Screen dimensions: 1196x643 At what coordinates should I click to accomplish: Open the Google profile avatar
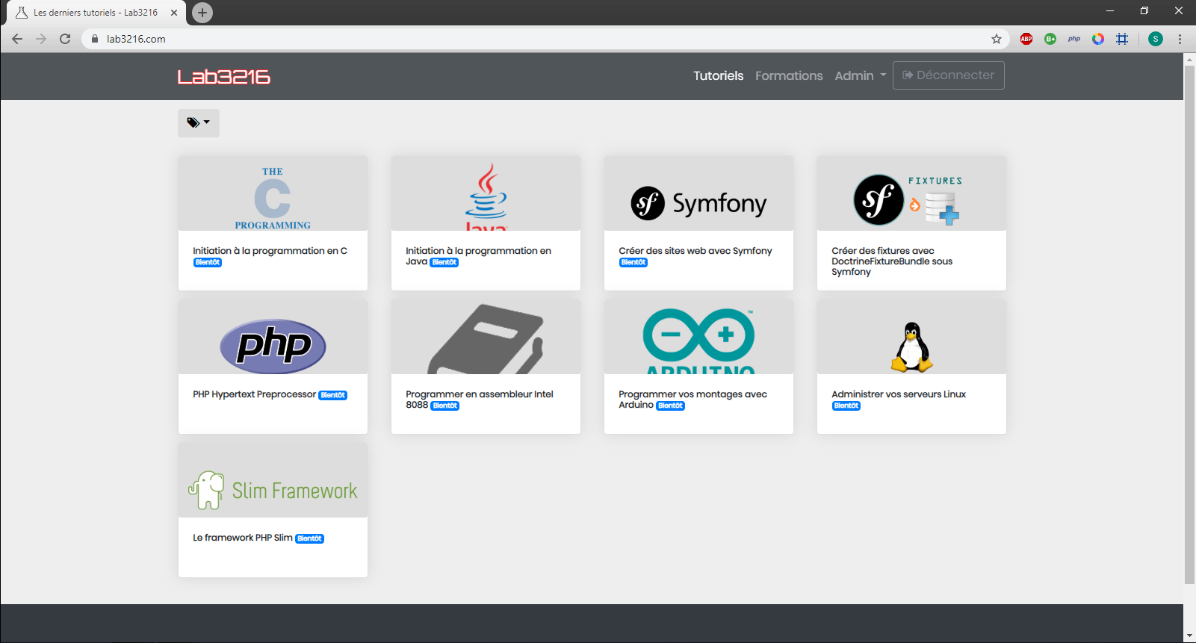pos(1155,39)
